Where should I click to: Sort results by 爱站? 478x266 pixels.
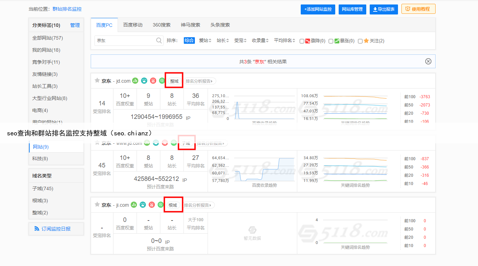(205, 41)
